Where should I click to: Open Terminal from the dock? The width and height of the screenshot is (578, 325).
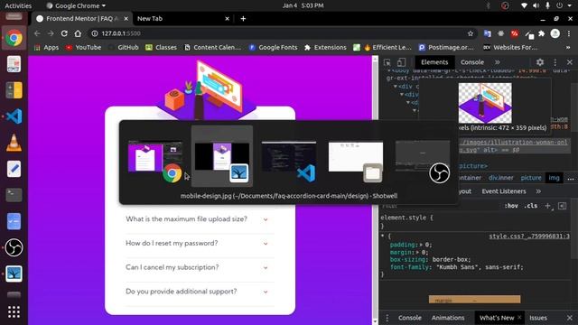[x=14, y=195]
